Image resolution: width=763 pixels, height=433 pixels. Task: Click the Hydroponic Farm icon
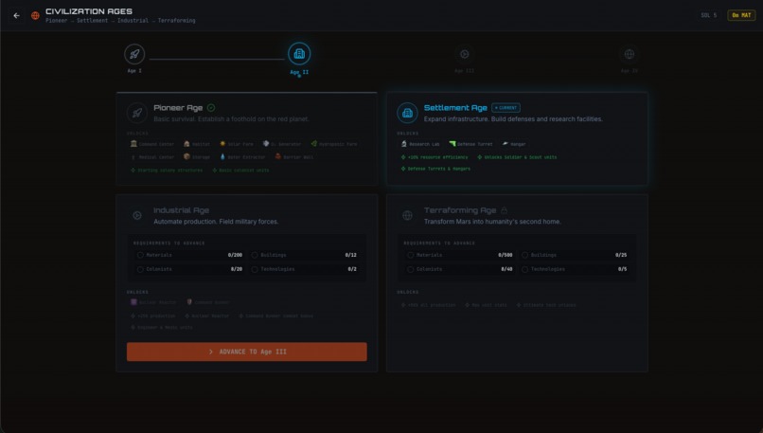click(314, 144)
